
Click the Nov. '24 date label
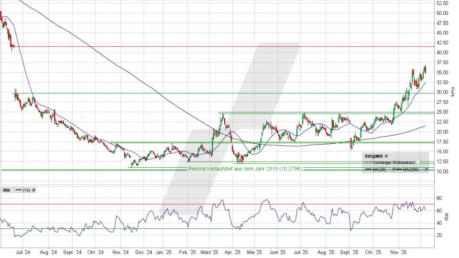120,252
